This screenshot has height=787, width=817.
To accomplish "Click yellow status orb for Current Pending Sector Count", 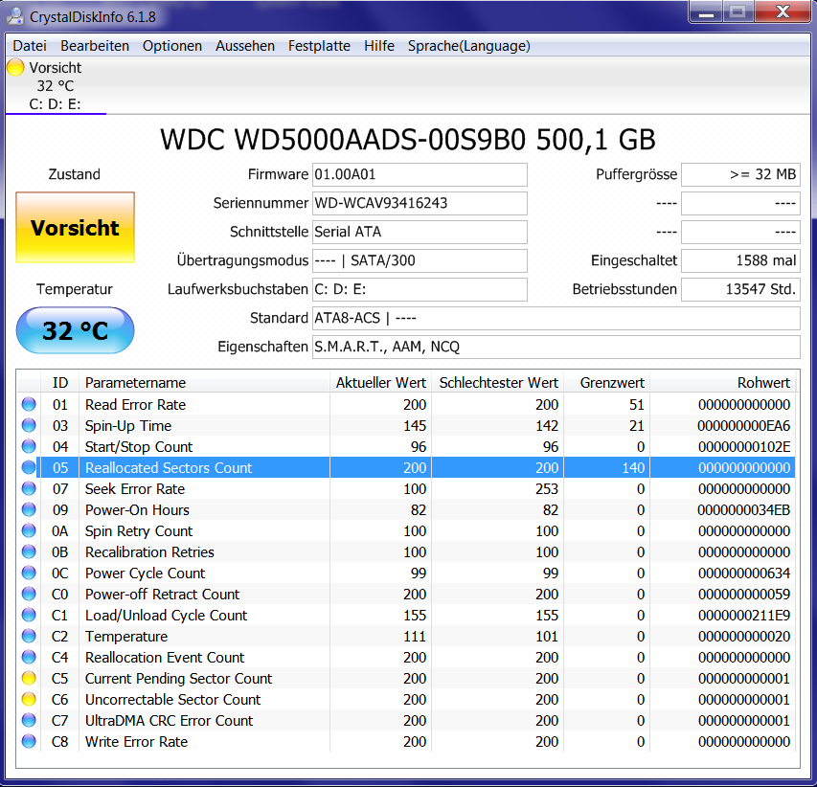I will pos(29,678).
